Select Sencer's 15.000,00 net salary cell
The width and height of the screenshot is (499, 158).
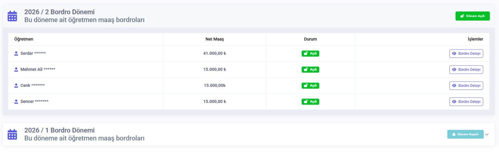tap(215, 102)
